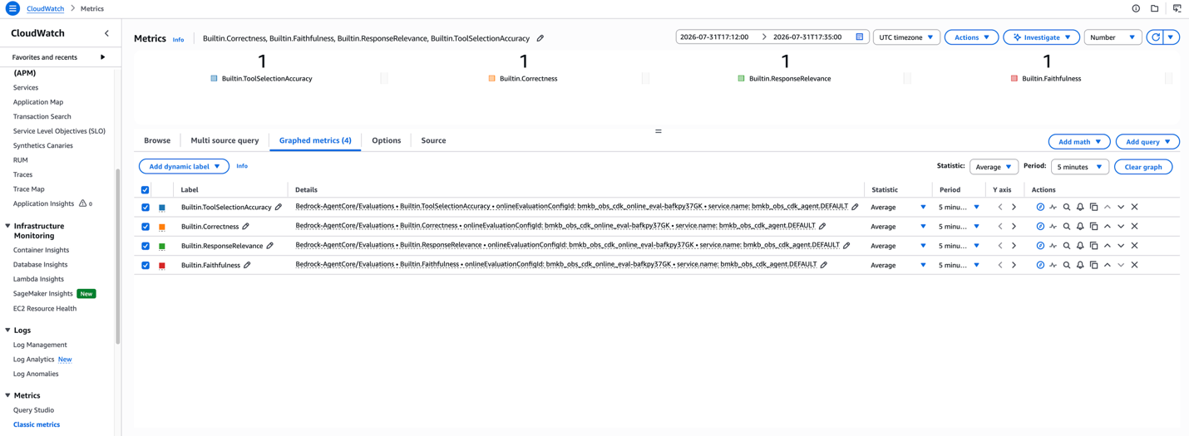The width and height of the screenshot is (1189, 436).
Task: Create alarm bell for Builtin.Correctness
Action: click(x=1080, y=226)
